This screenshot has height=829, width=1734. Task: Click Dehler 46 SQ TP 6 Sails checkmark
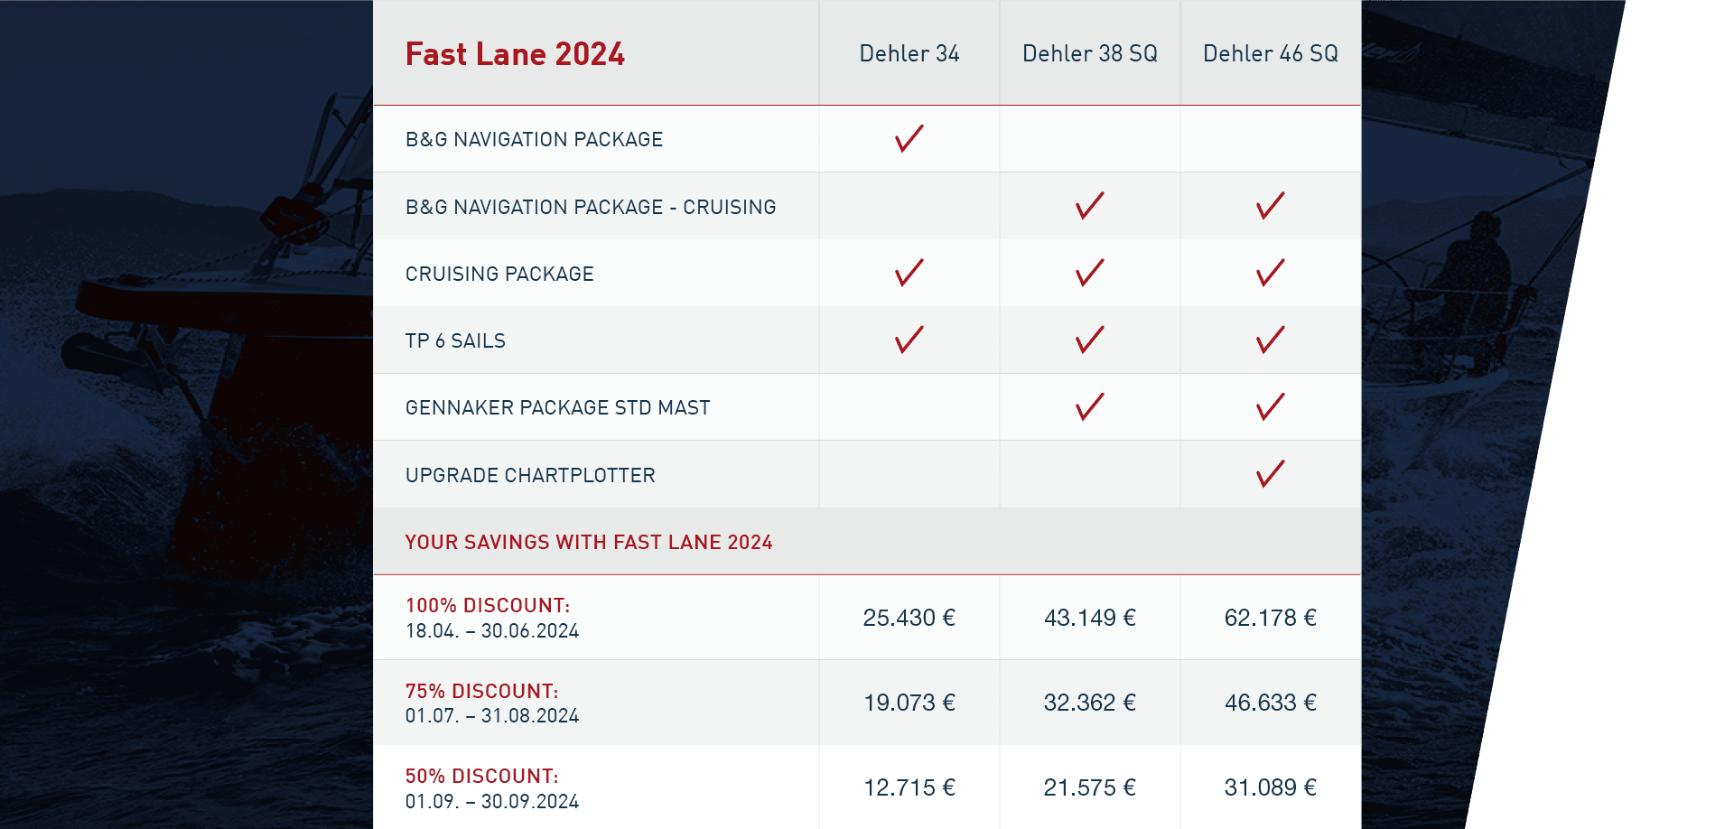point(1270,340)
